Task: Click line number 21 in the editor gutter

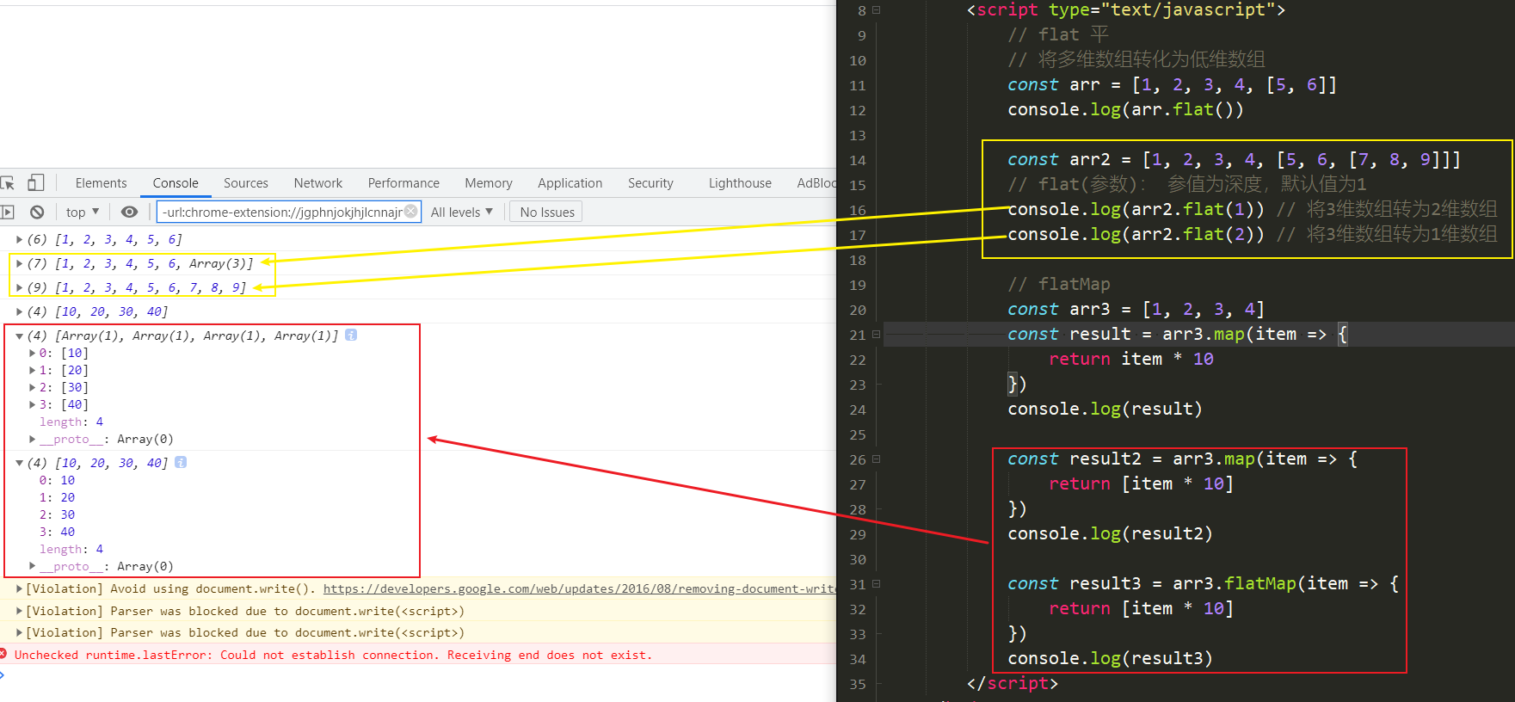Action: [858, 335]
